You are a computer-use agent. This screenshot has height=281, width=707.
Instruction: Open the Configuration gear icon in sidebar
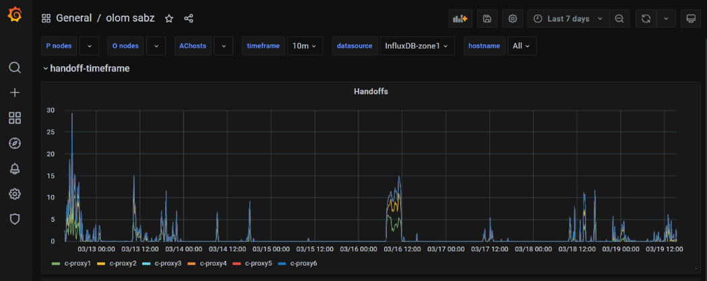[15, 194]
